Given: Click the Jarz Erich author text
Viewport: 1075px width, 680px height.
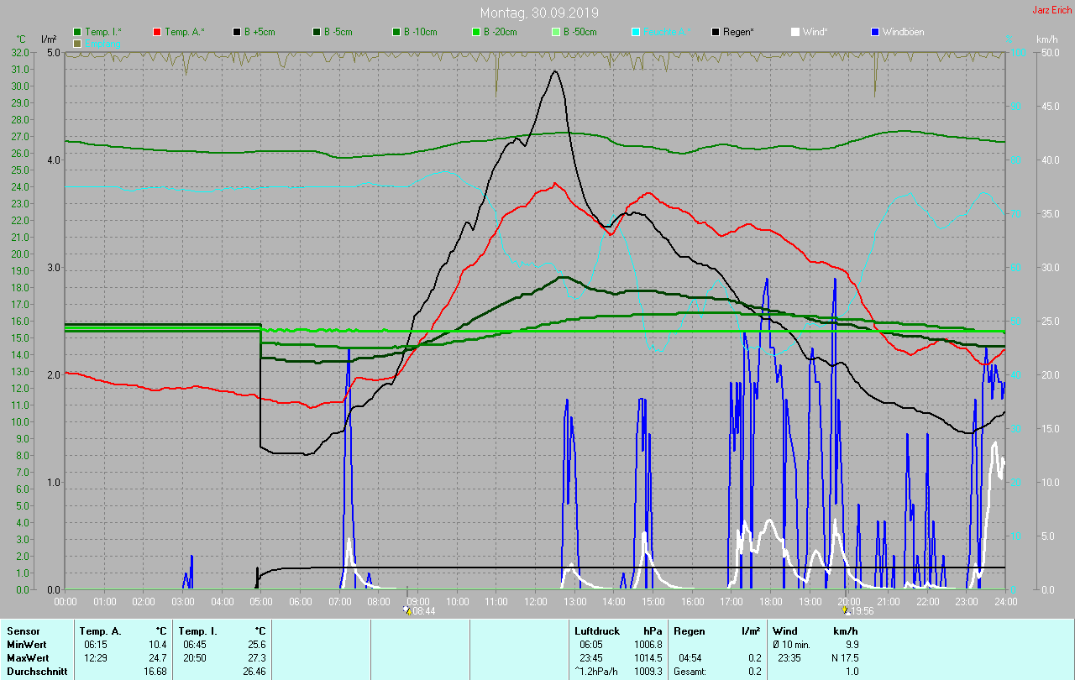Looking at the screenshot, I should [x=1051, y=10].
